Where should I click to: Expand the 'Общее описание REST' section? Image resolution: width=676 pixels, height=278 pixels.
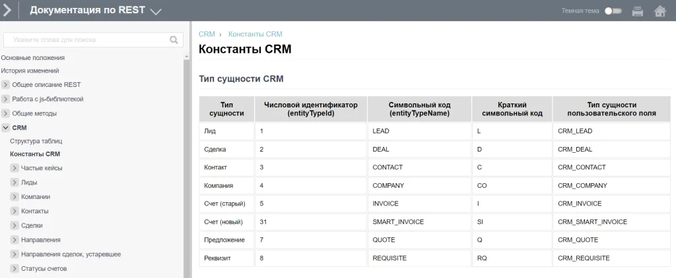click(5, 85)
